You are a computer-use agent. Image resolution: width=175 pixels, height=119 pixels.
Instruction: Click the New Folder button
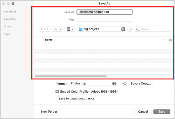pyautogui.click(x=49, y=111)
